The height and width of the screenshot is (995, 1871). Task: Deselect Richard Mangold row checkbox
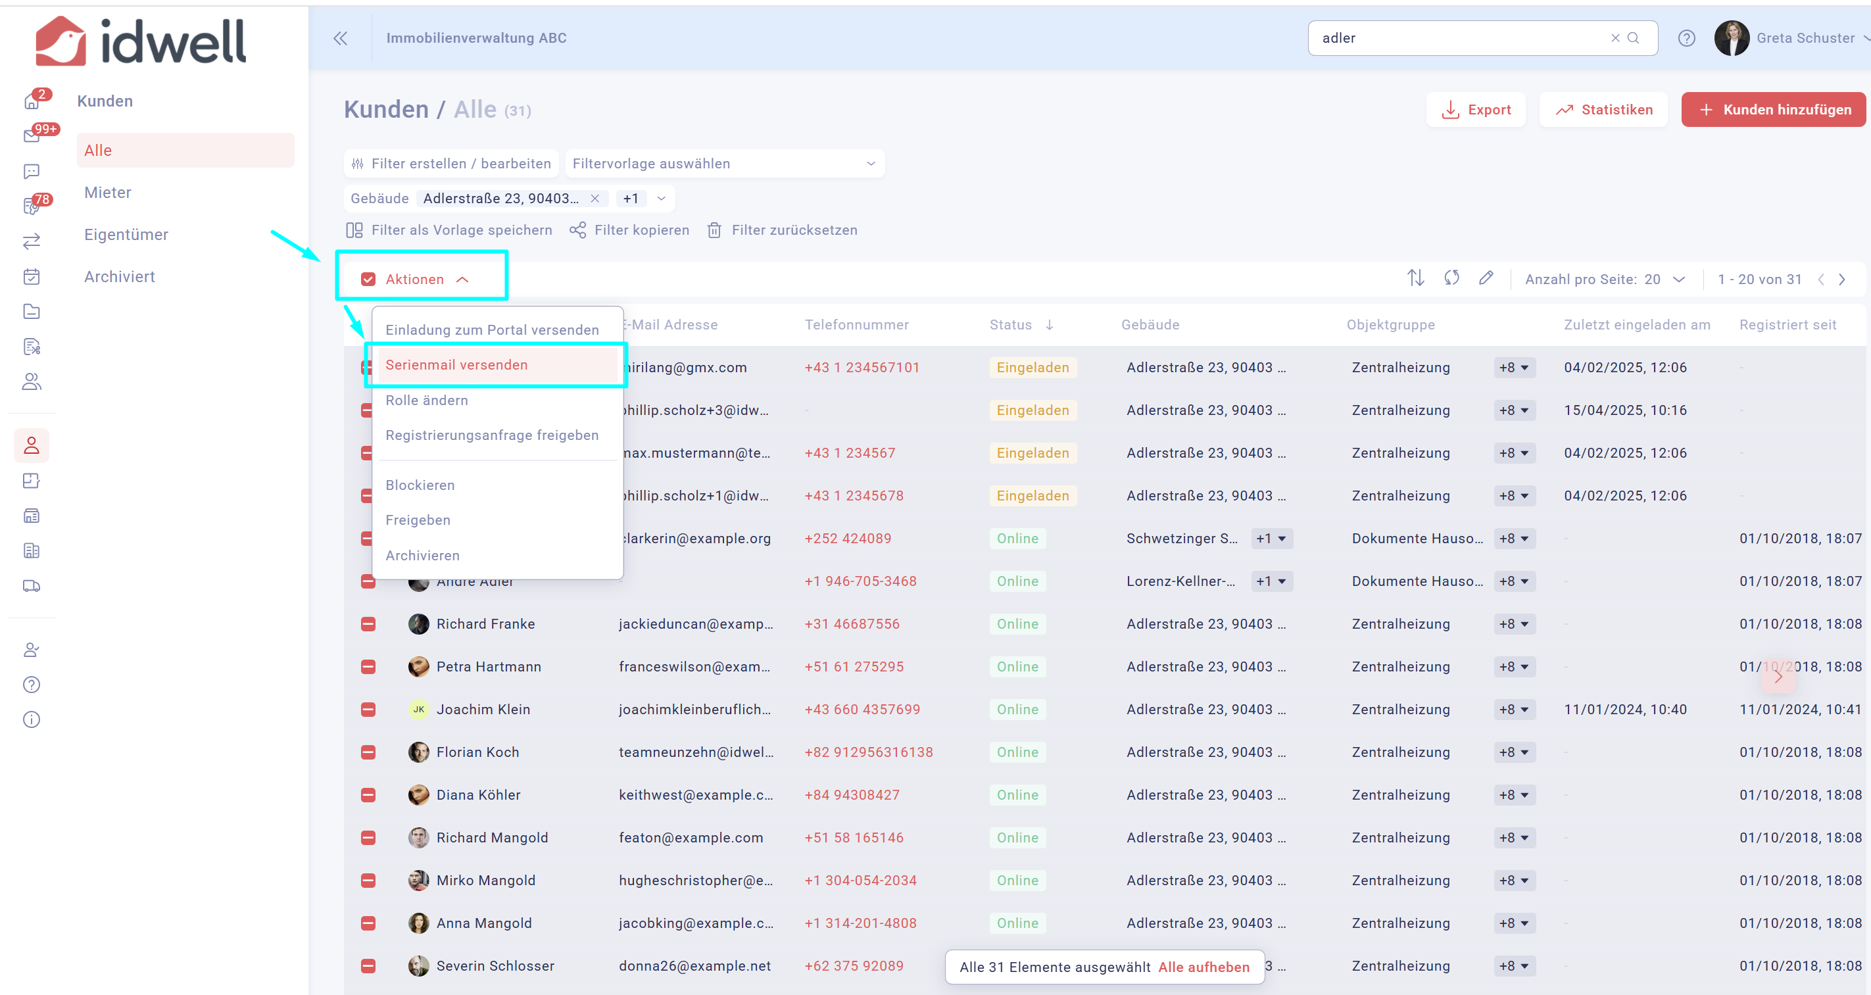[x=368, y=838]
